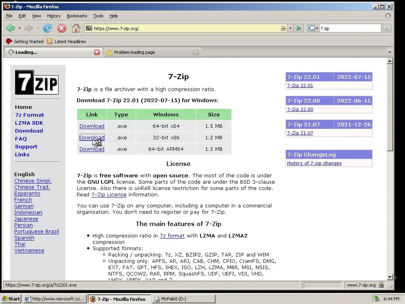Click the page scrollbar up arrow
Screen dimensions: 405x304
pyautogui.click(x=390, y=61)
